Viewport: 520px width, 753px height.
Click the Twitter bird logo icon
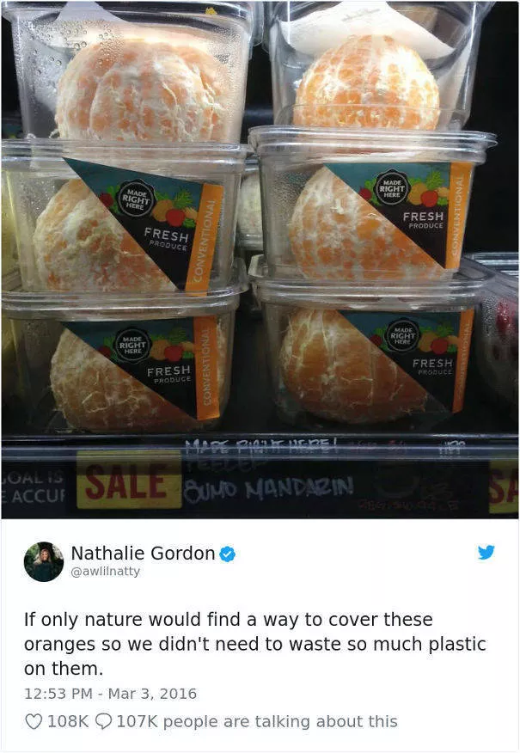[486, 552]
